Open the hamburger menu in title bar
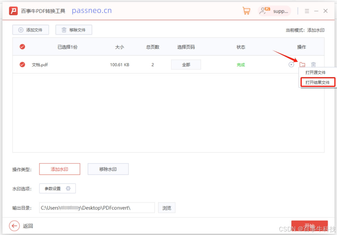 tap(307, 11)
